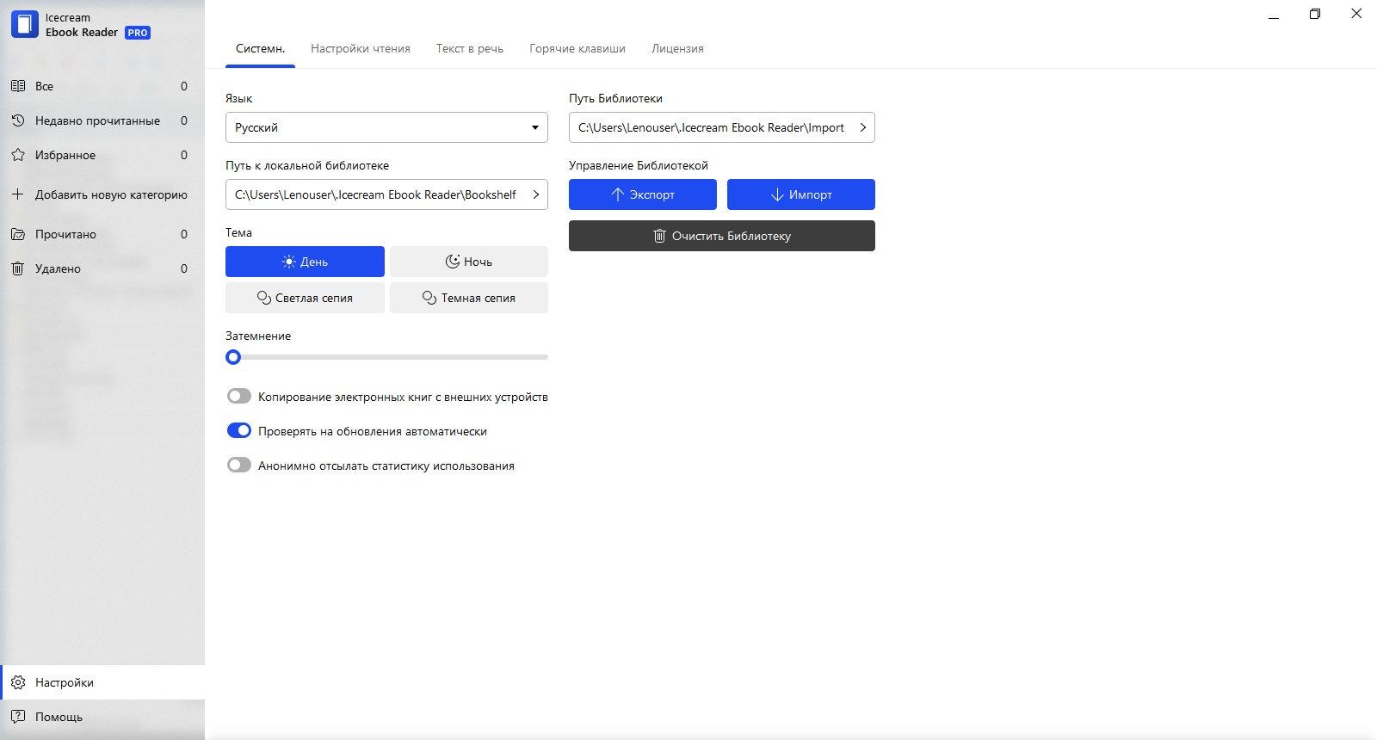Click the question mark Помощь icon

click(17, 717)
